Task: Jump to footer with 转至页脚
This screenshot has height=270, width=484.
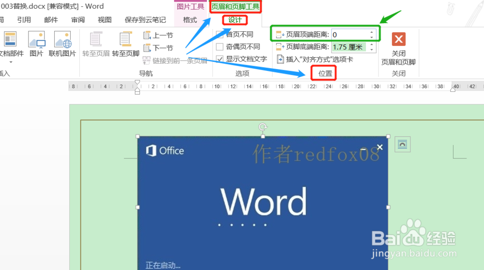Action: 126,44
